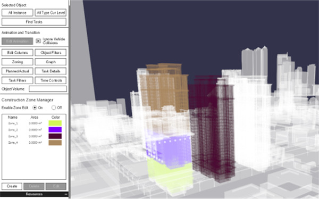Show Task Details
Viewport: 319px width, 199px height.
51,71
